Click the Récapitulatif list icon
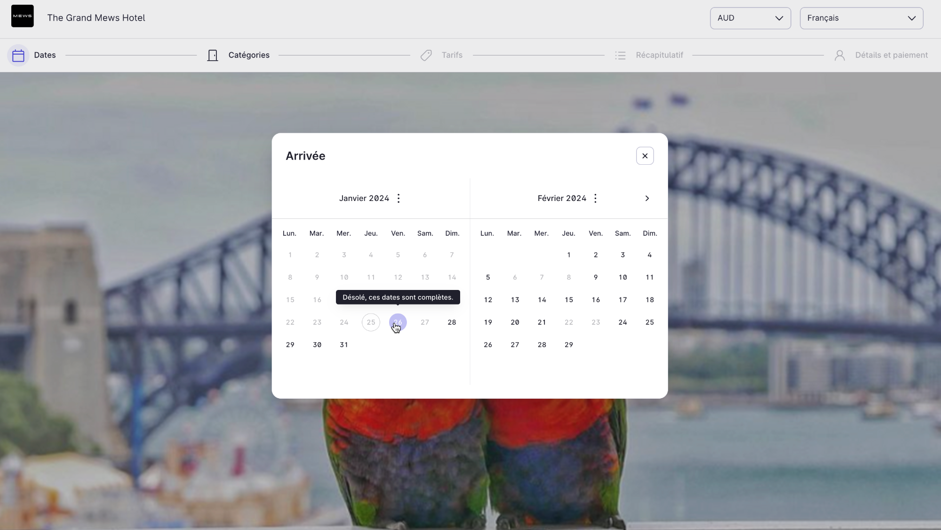 [620, 56]
